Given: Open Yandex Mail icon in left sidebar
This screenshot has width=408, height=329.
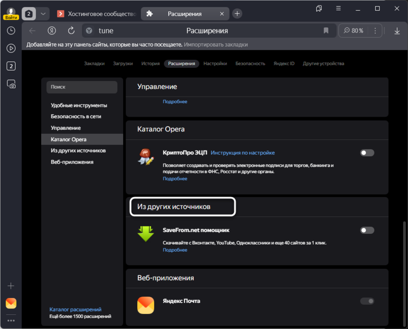Looking at the screenshot, I should pos(11,303).
